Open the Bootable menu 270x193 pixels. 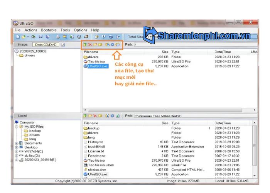49,30
